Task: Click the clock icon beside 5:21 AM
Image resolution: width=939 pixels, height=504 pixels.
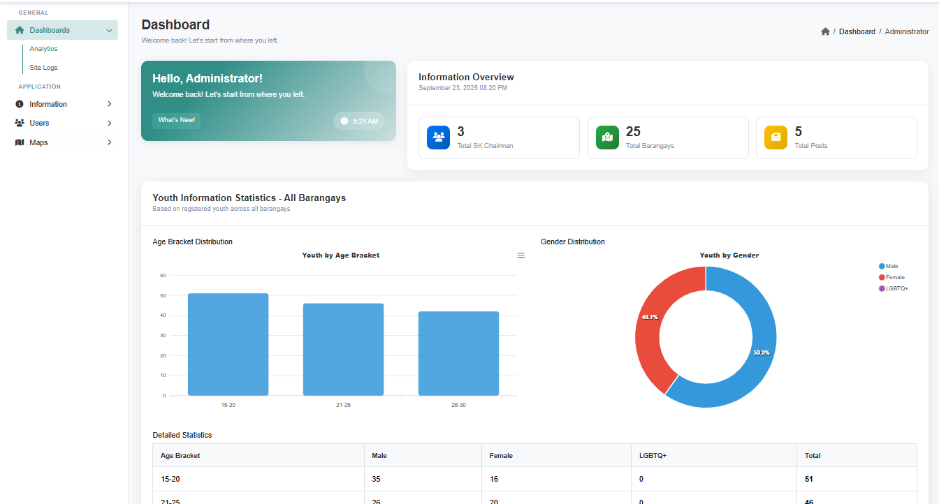Action: point(344,121)
